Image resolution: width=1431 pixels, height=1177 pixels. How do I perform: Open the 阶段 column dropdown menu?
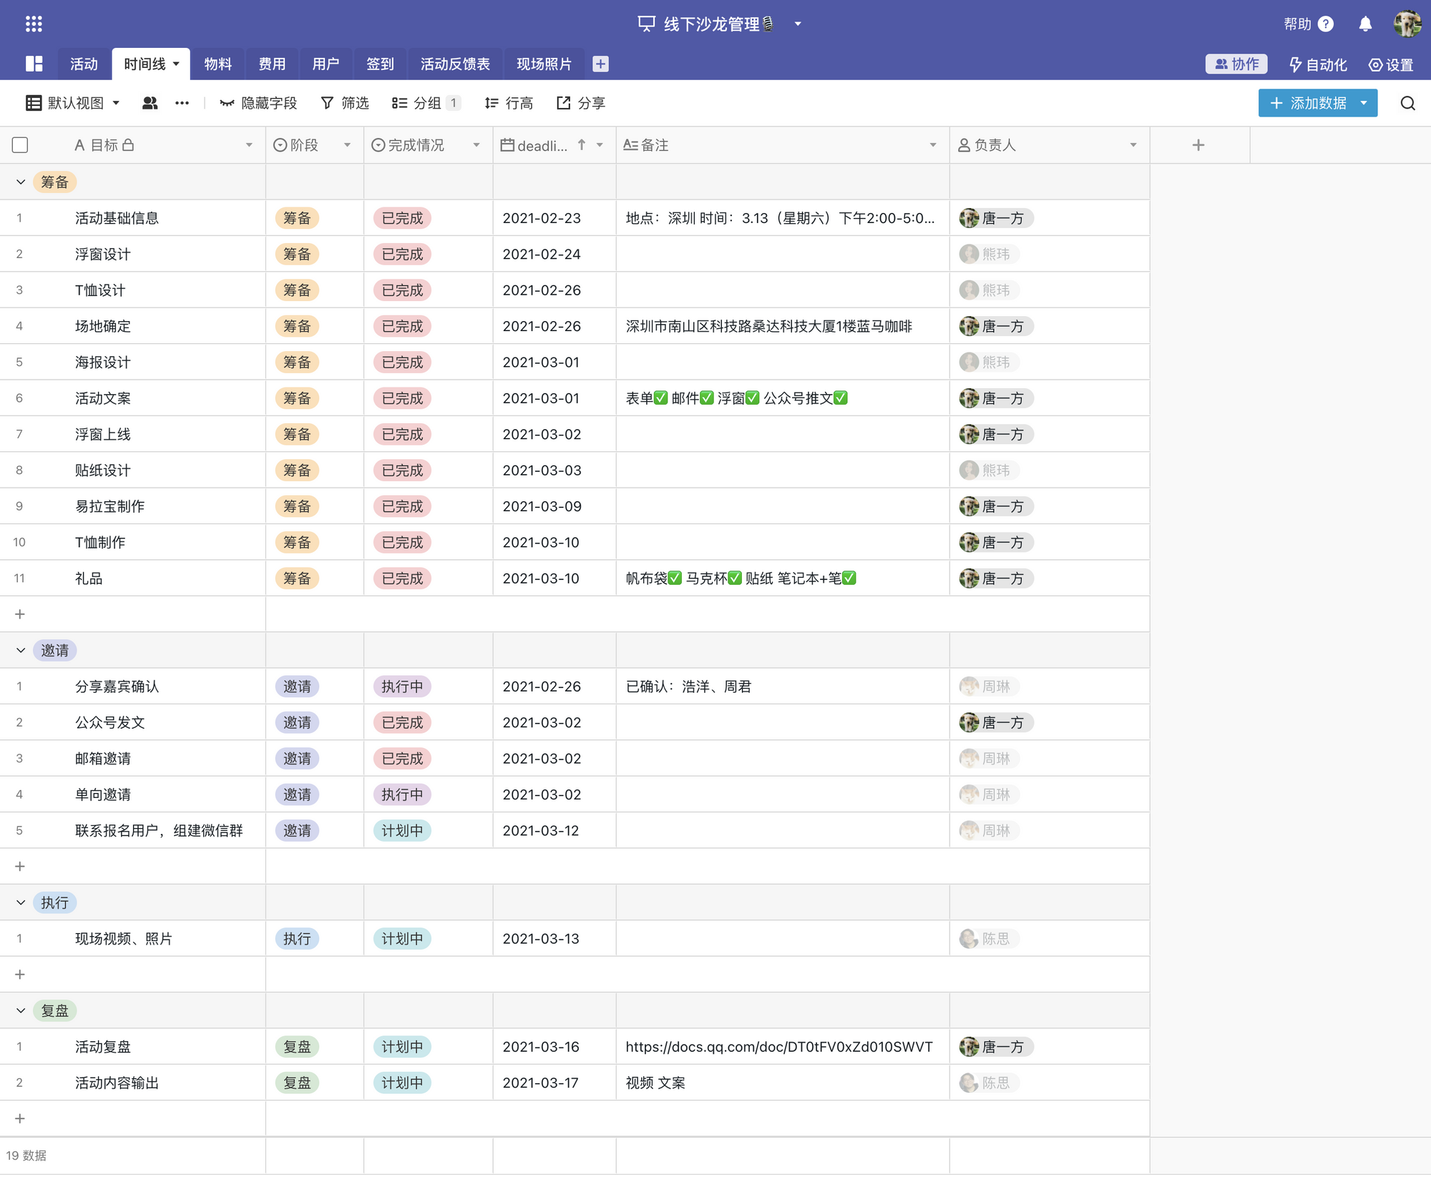pyautogui.click(x=347, y=145)
